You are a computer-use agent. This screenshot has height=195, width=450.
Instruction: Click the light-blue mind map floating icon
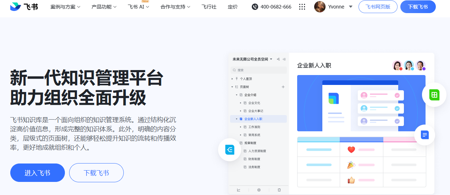(230, 150)
